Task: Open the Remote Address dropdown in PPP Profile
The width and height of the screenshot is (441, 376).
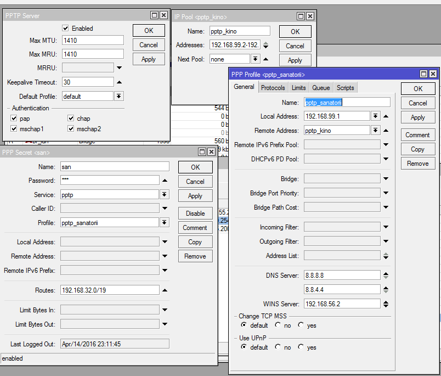Action: click(x=376, y=130)
